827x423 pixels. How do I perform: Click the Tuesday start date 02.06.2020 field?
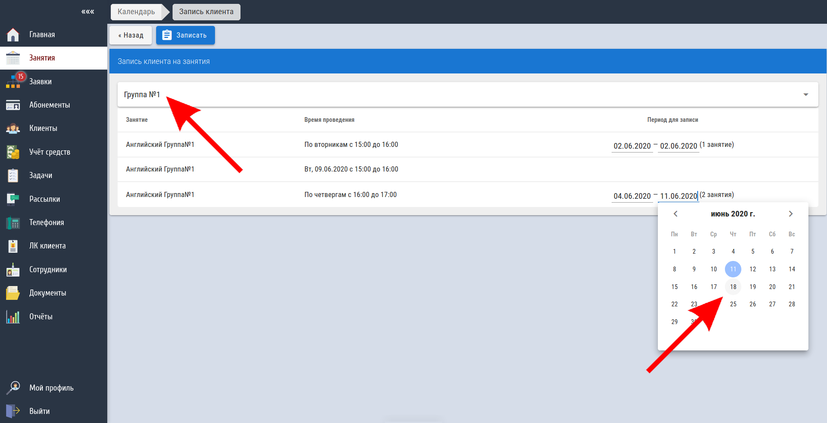click(632, 146)
